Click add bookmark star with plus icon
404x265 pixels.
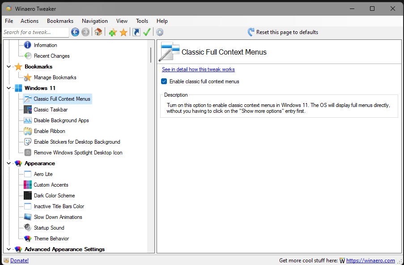tap(113, 32)
